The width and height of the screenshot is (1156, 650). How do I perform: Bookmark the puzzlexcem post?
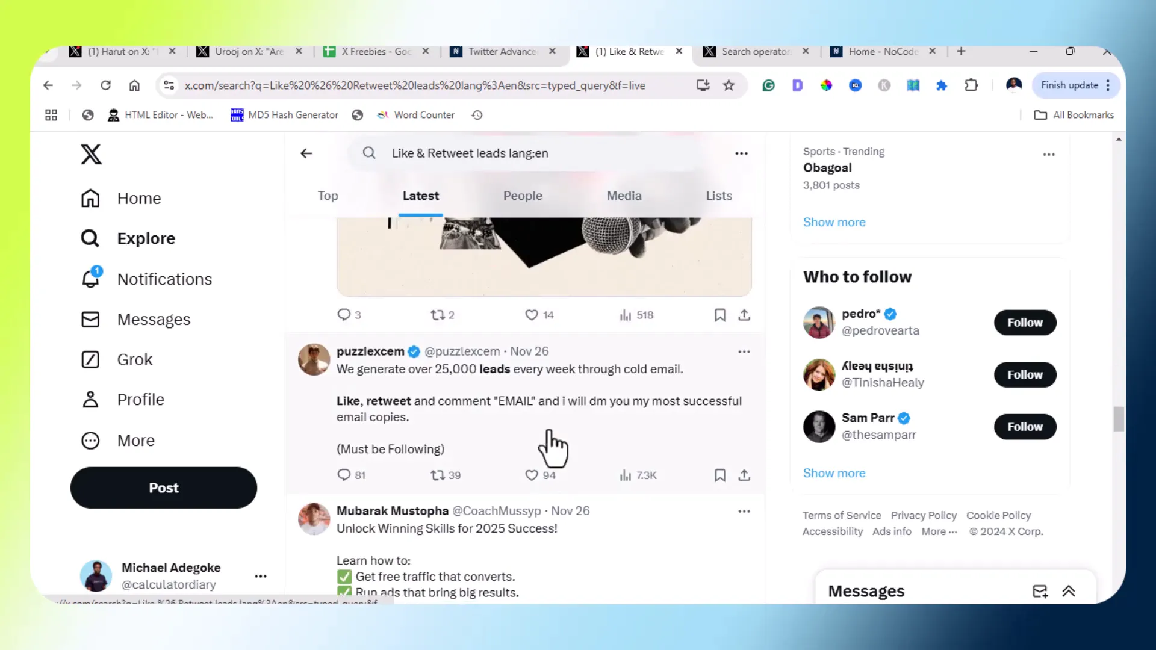pyautogui.click(x=719, y=475)
